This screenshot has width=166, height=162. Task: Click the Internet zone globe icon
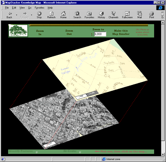click(x=104, y=159)
